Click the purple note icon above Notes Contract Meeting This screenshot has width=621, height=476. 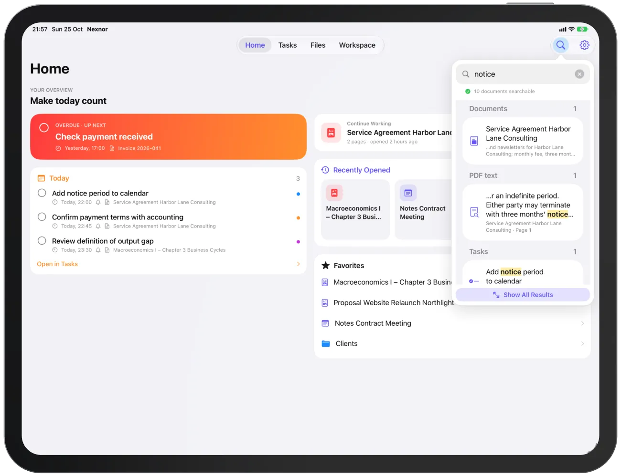pyautogui.click(x=408, y=193)
